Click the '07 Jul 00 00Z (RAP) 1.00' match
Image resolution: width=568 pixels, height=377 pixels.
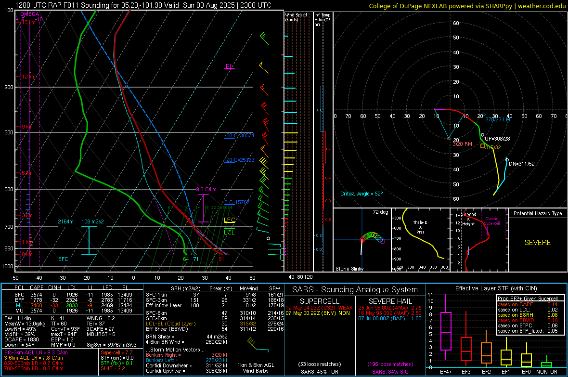point(390,318)
